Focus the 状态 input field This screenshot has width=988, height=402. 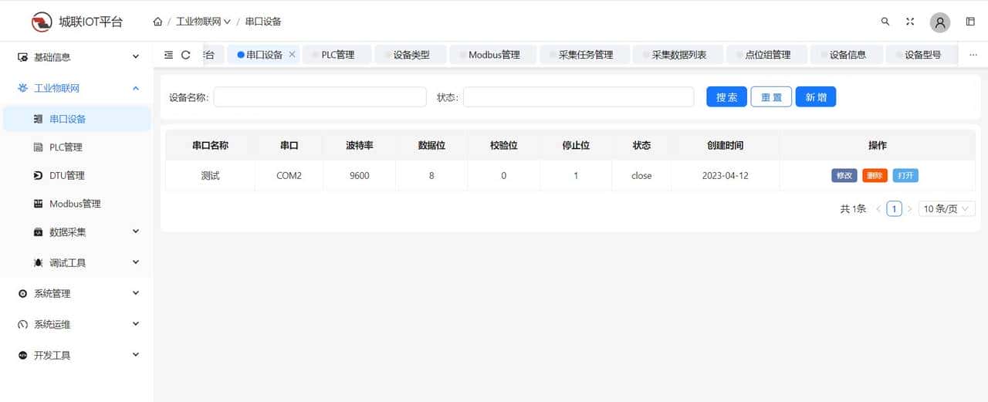(578, 97)
